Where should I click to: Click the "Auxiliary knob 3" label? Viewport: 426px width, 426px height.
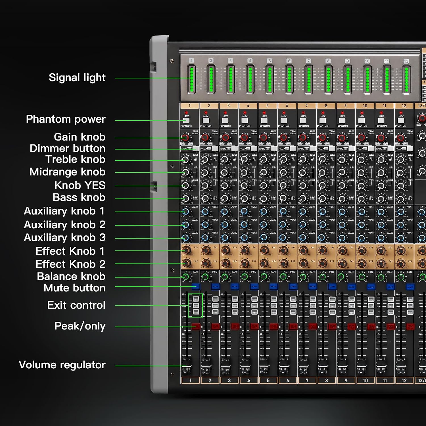point(64,237)
